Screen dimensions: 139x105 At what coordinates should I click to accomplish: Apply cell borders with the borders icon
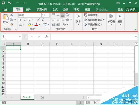click(x=21, y=25)
